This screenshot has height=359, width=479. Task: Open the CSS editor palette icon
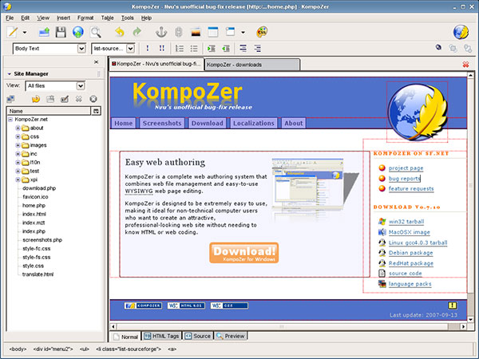261,33
